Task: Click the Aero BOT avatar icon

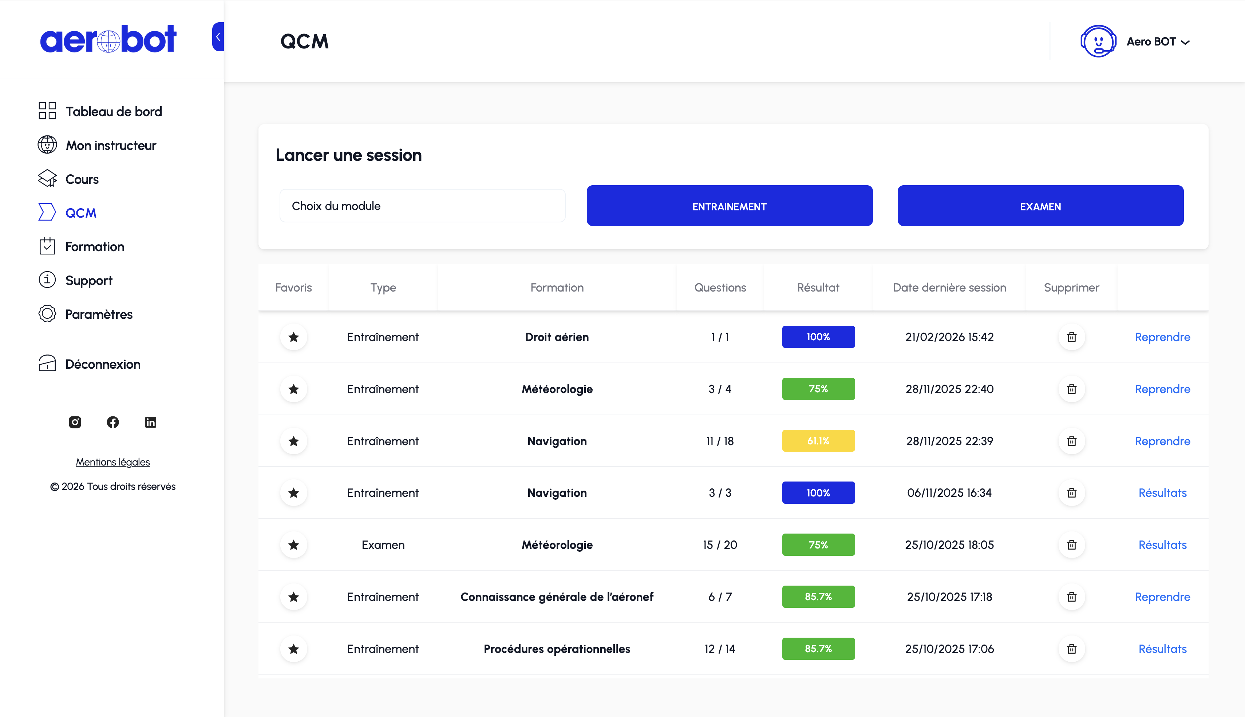Action: click(x=1098, y=41)
